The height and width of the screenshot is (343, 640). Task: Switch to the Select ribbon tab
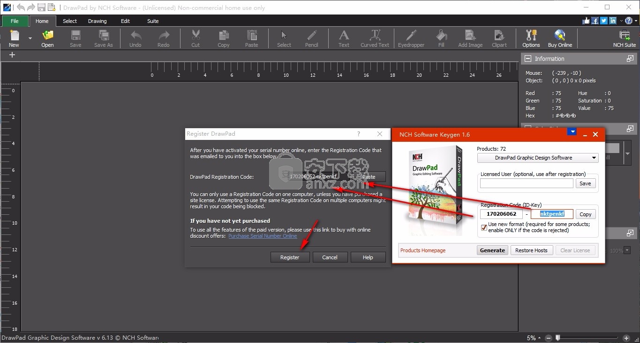pyautogui.click(x=70, y=21)
